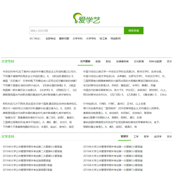
Task: Open the 全部考试 hot exam link
Action: 50,38
